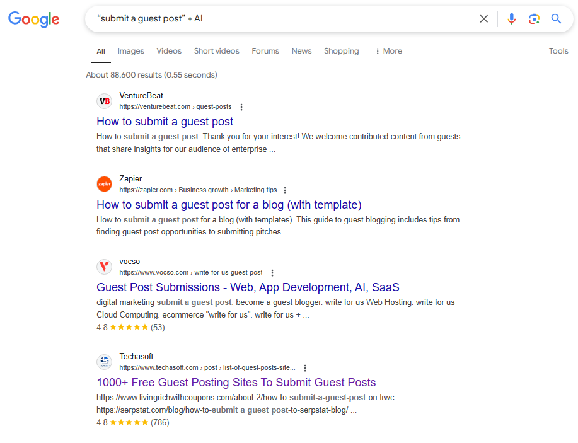
Task: Click the venturebeat.com guest-posts URL
Action: (x=175, y=107)
